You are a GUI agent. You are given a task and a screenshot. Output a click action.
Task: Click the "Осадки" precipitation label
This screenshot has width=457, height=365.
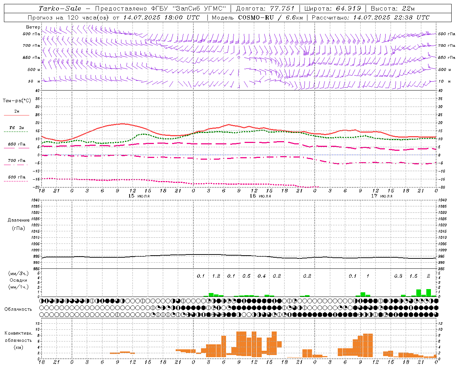(18, 280)
